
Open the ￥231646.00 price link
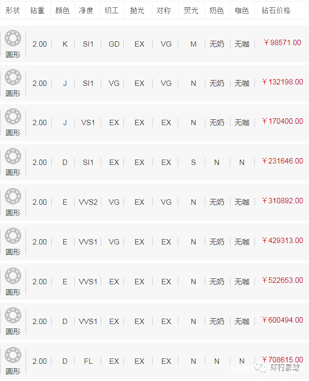(282, 161)
